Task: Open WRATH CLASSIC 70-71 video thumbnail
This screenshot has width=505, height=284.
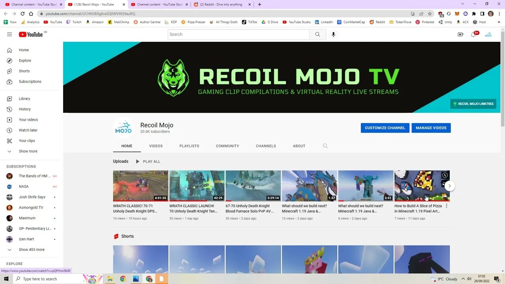Action: pos(141,186)
